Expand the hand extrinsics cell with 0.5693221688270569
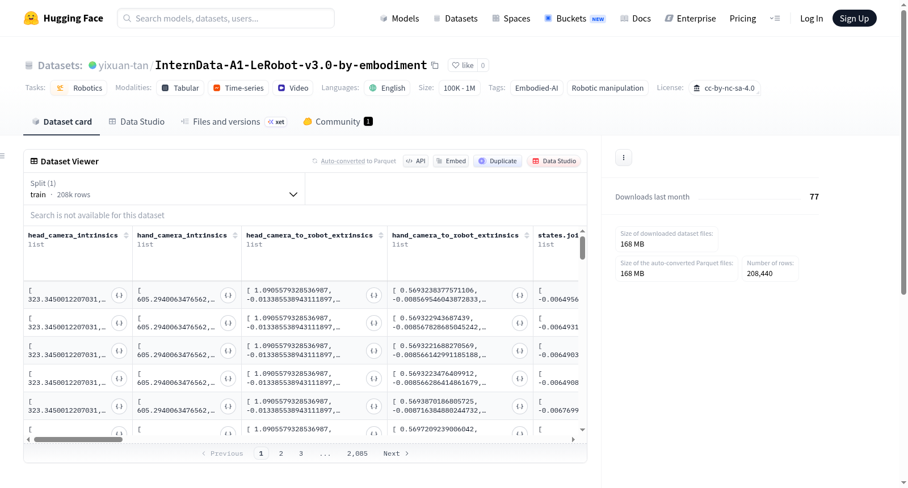The width and height of the screenshot is (908, 488). [x=520, y=351]
